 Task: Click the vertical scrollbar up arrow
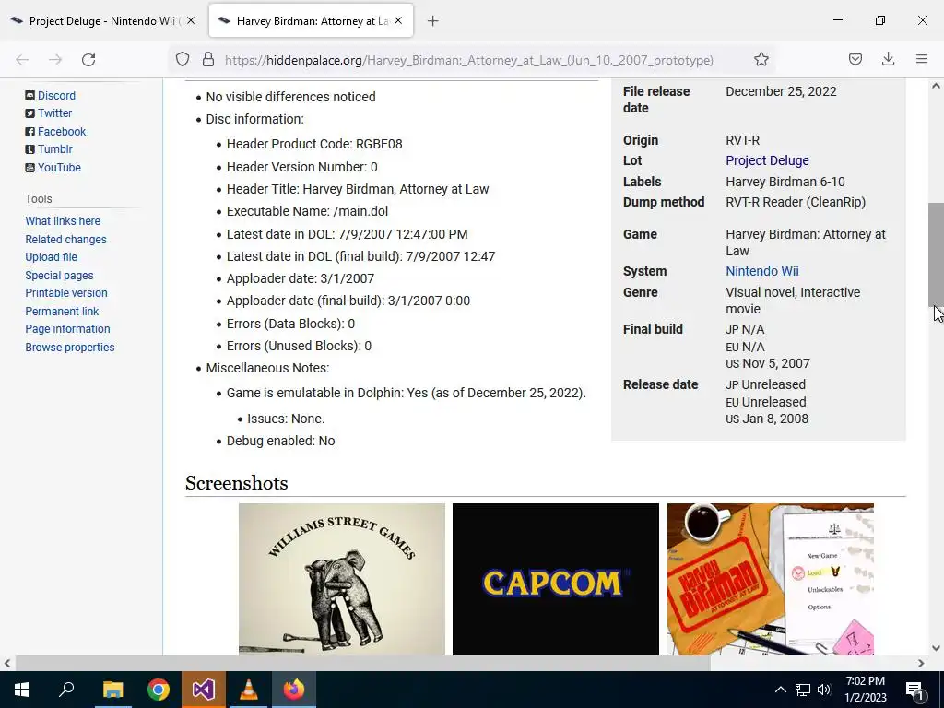pos(936,86)
